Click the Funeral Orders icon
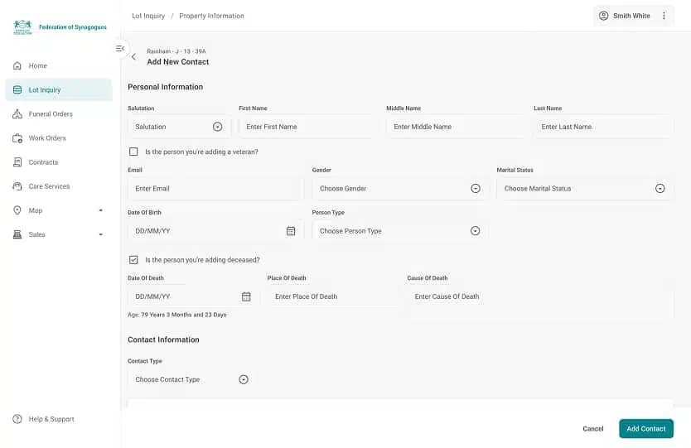 (x=17, y=114)
